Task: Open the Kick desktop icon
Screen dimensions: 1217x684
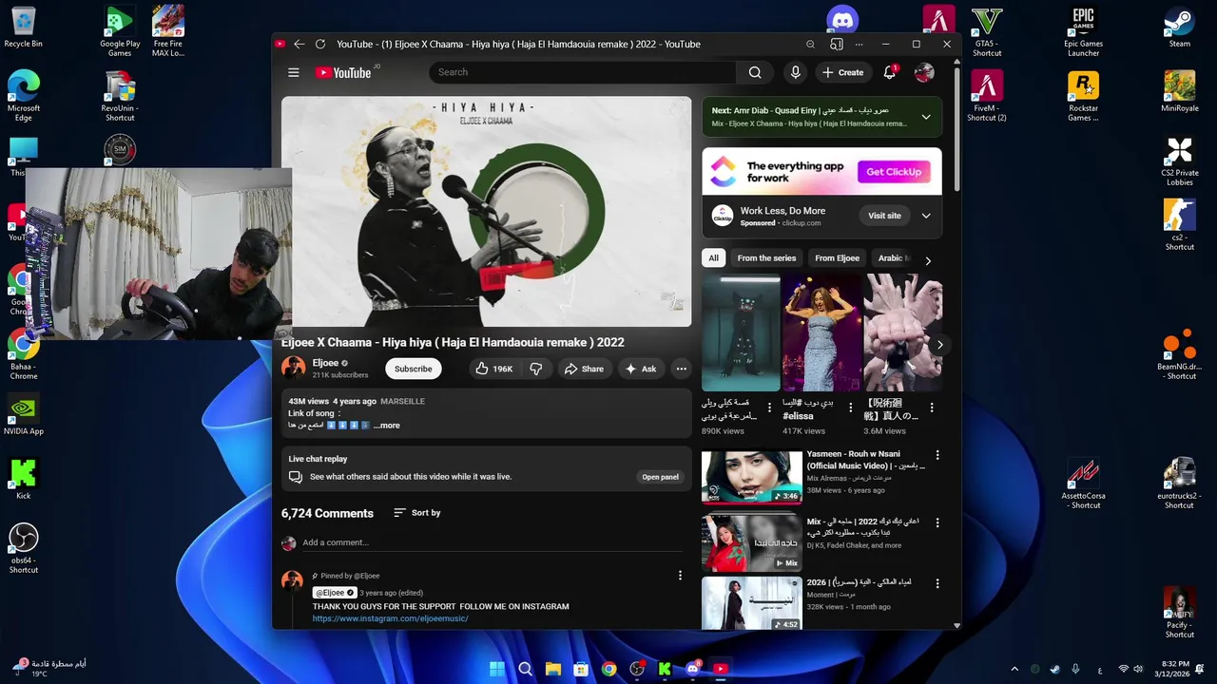Action: pyautogui.click(x=24, y=479)
